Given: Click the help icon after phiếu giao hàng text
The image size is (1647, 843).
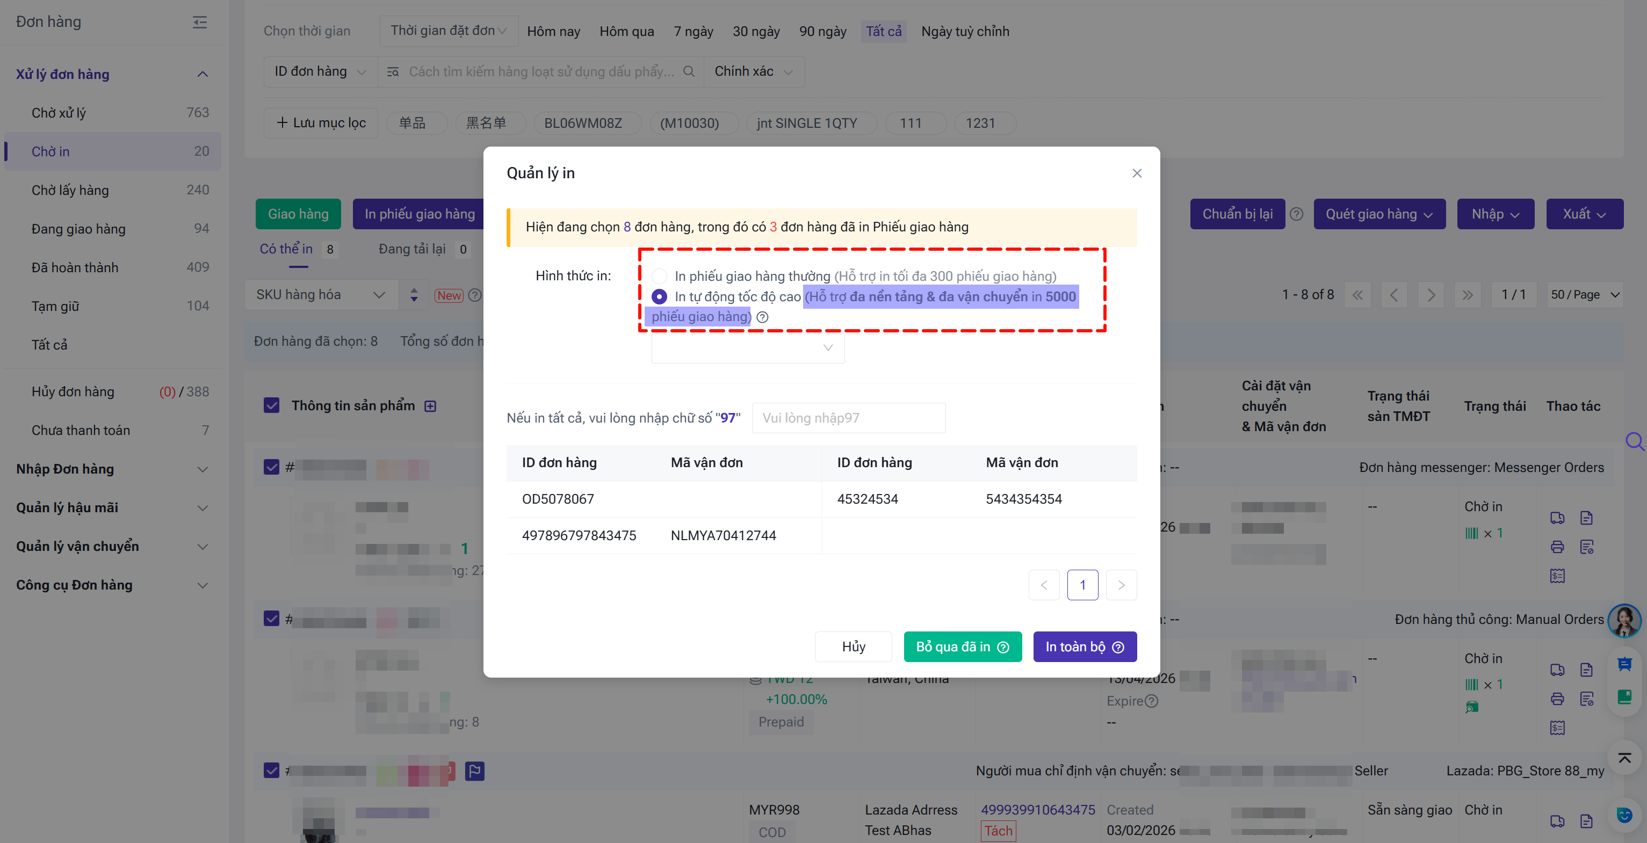Looking at the screenshot, I should pos(762,317).
